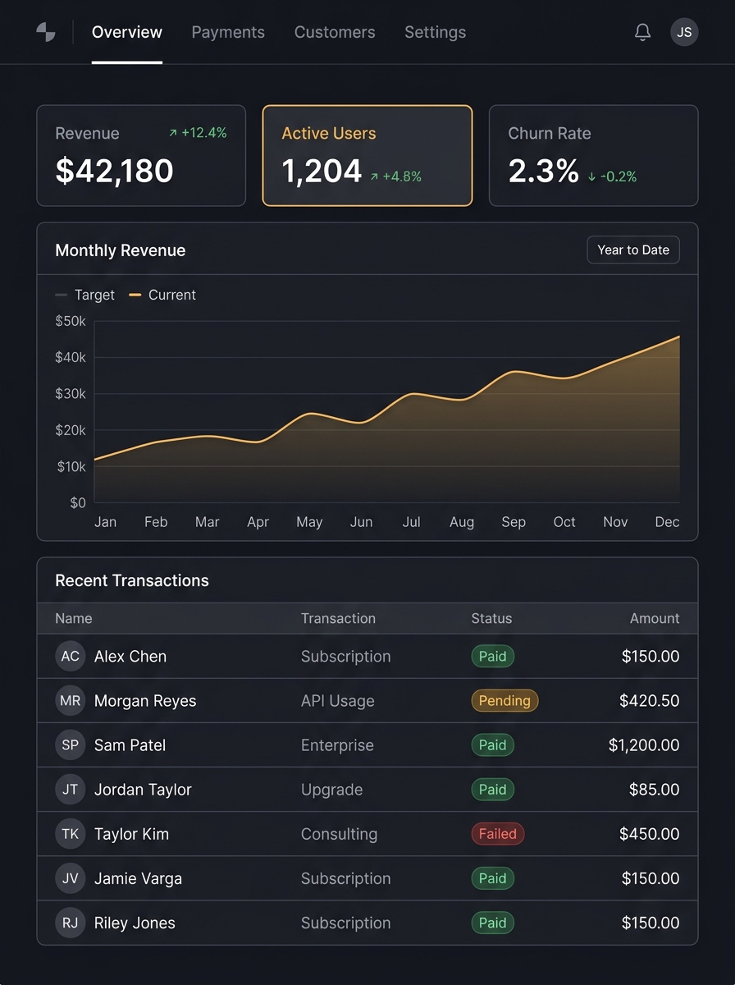Toggle the Current legend series
Screen dimensions: 735x985
click(x=162, y=295)
